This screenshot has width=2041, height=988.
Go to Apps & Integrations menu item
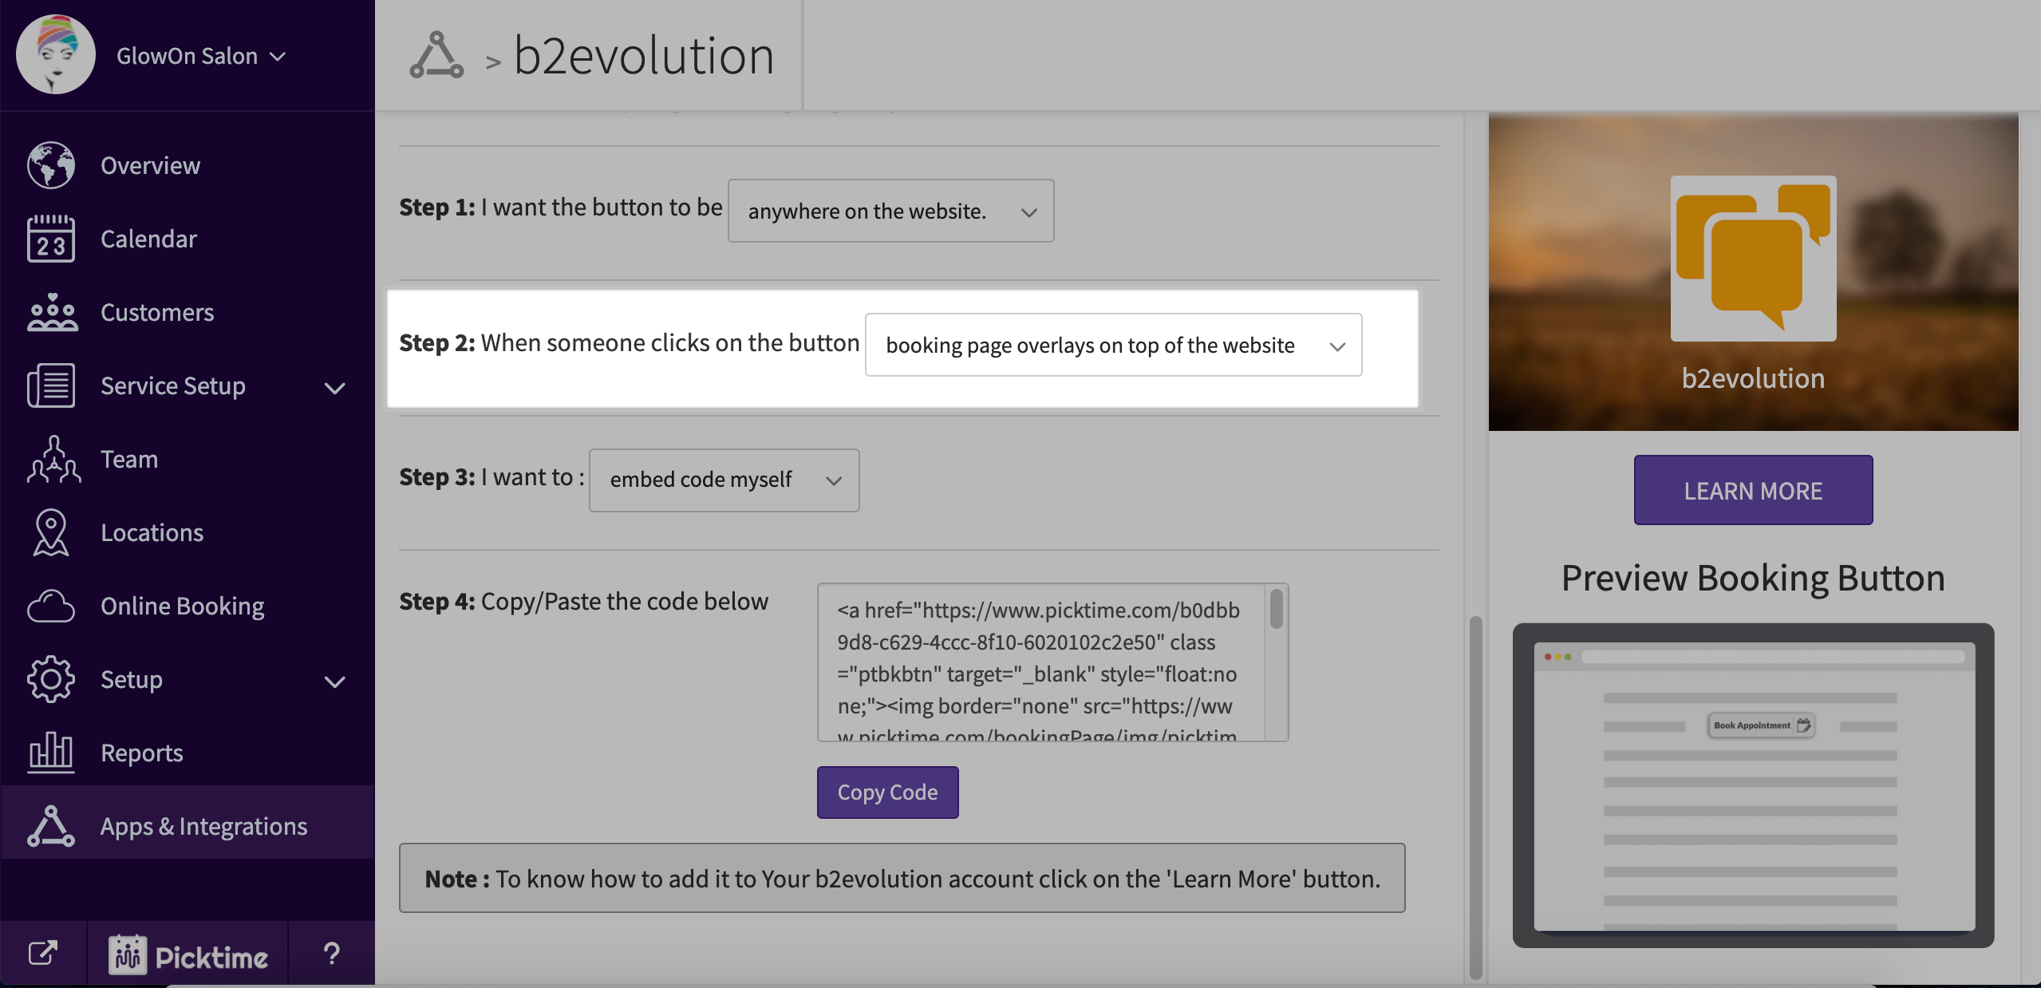tap(203, 826)
